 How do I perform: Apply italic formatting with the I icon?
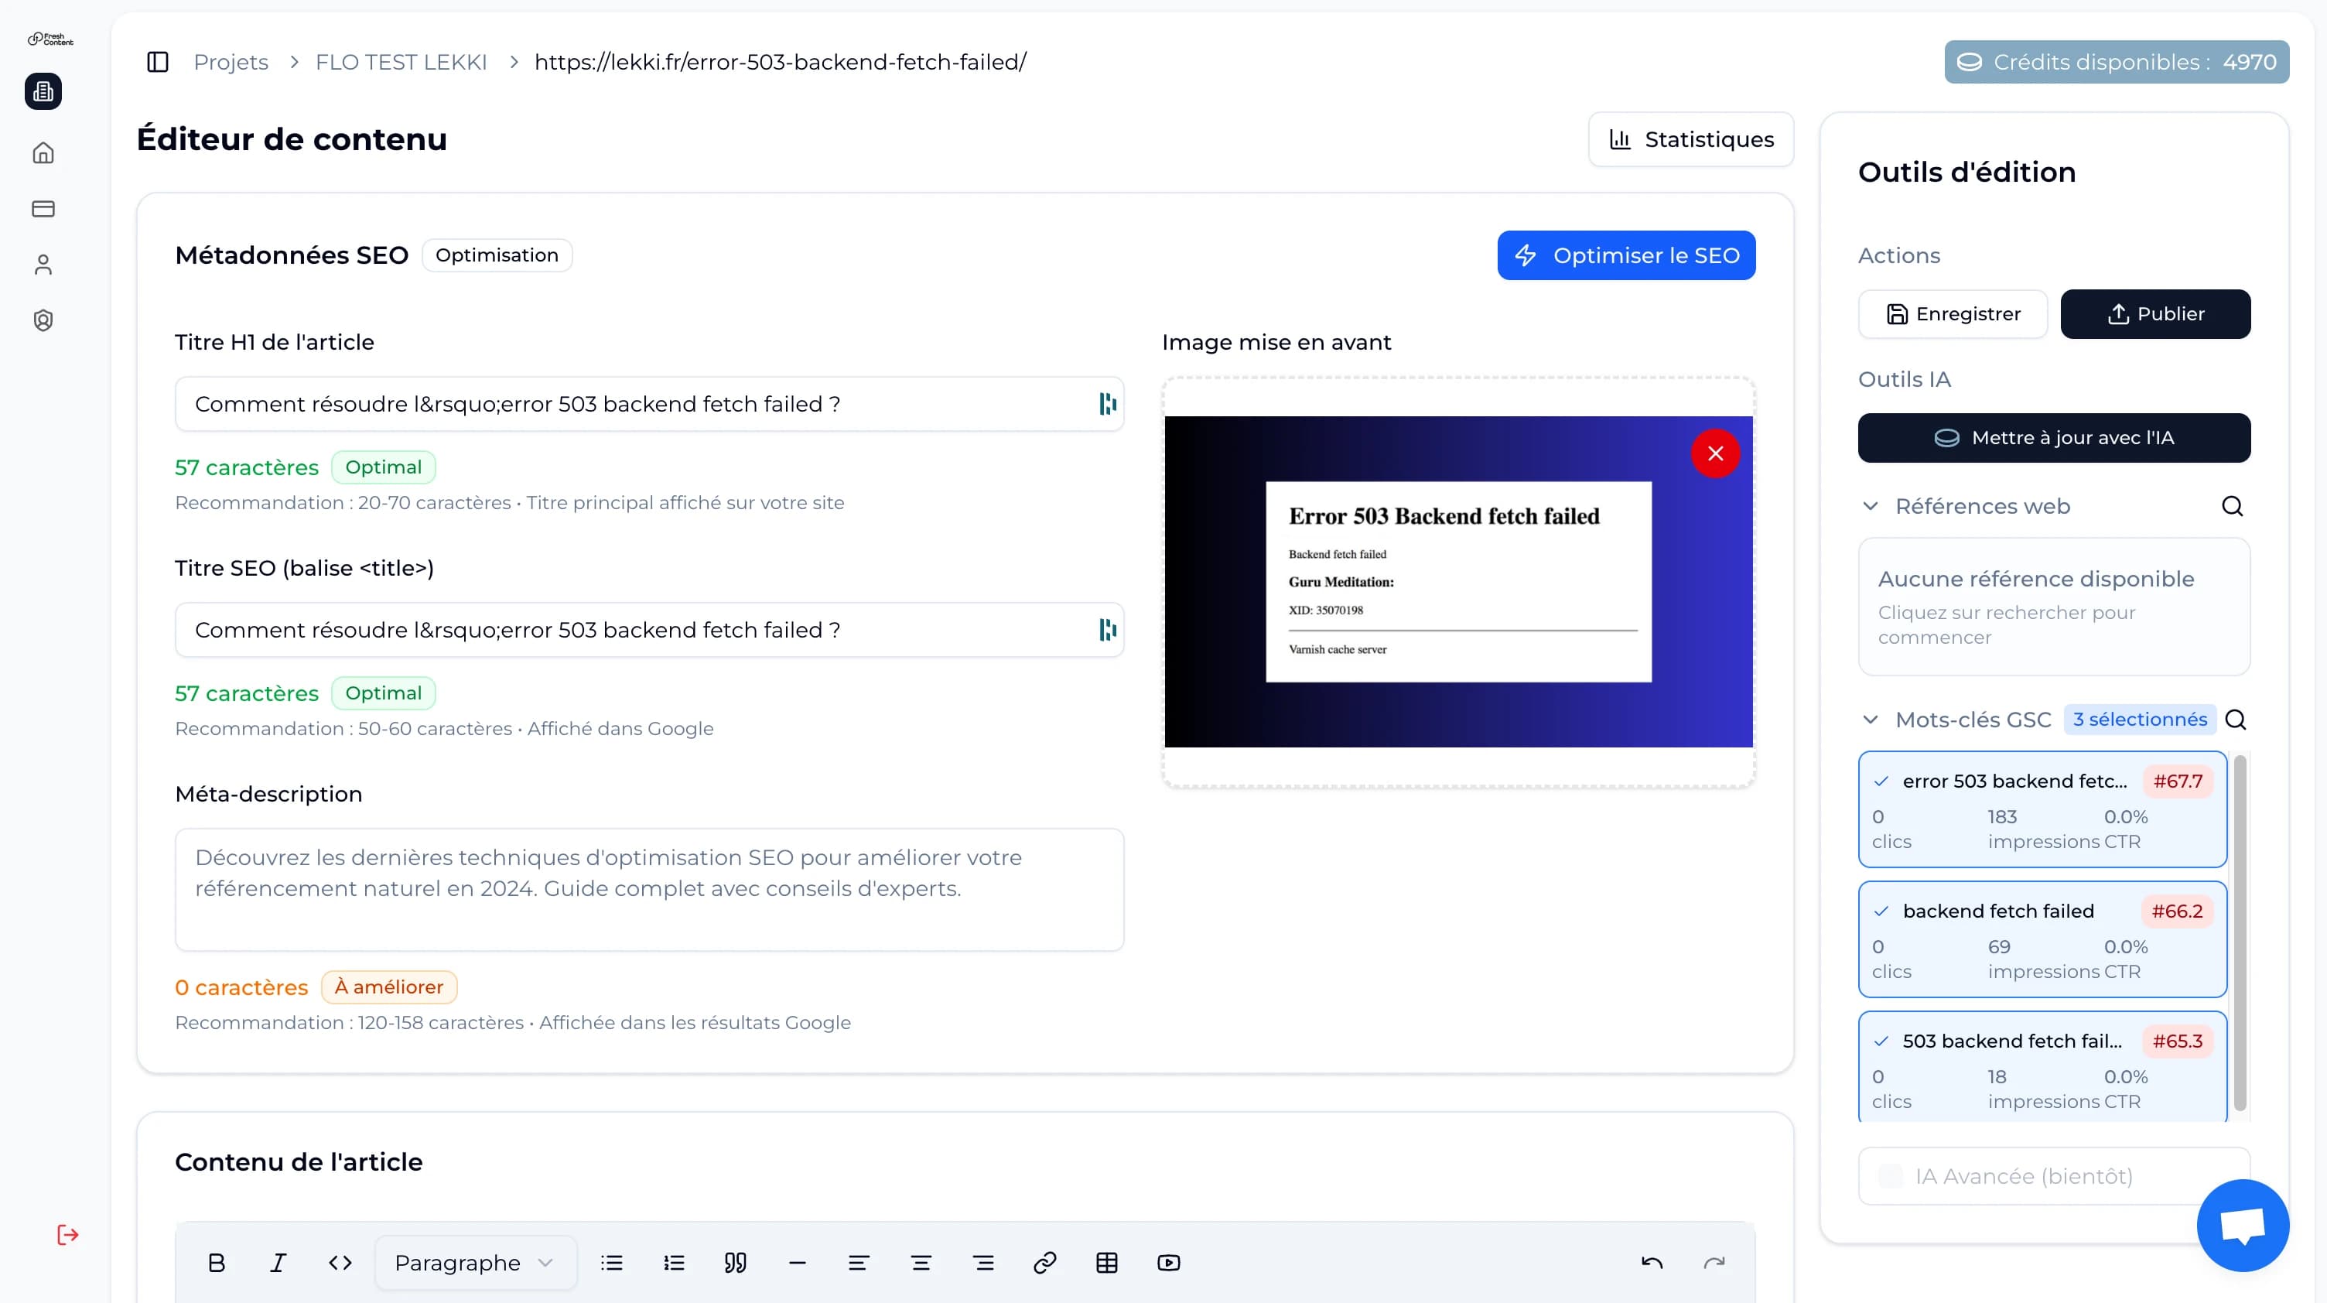277,1262
